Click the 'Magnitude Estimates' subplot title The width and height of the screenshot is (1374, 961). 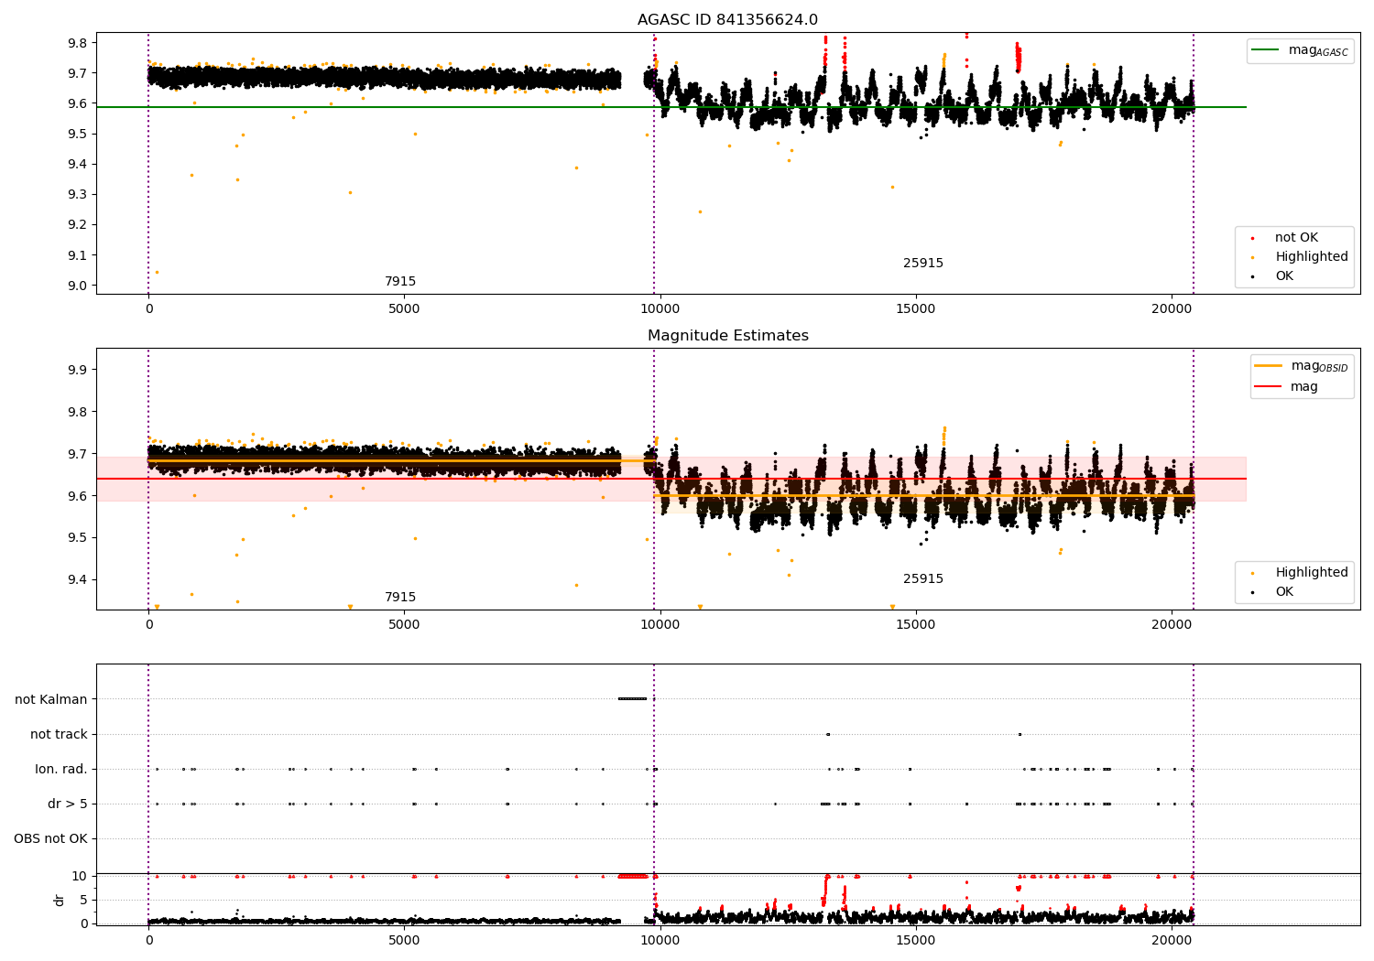coord(727,336)
